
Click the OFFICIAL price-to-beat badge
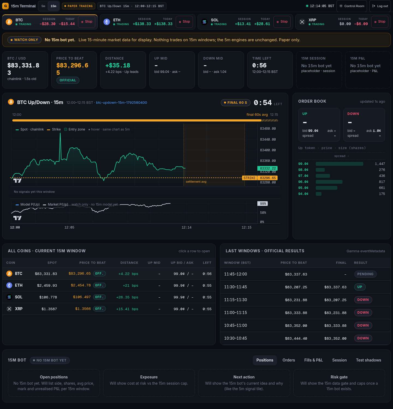pyautogui.click(x=68, y=80)
